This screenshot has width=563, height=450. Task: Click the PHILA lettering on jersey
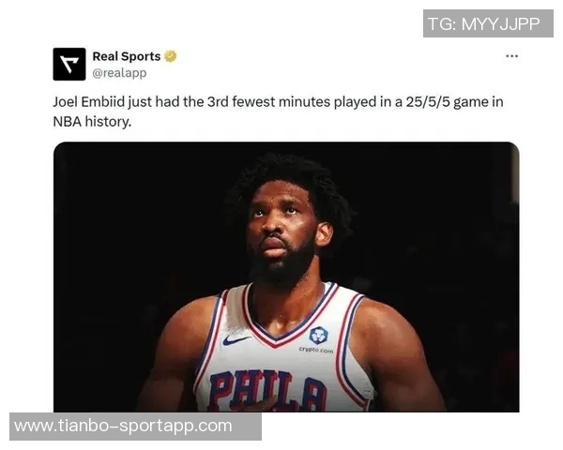click(267, 391)
